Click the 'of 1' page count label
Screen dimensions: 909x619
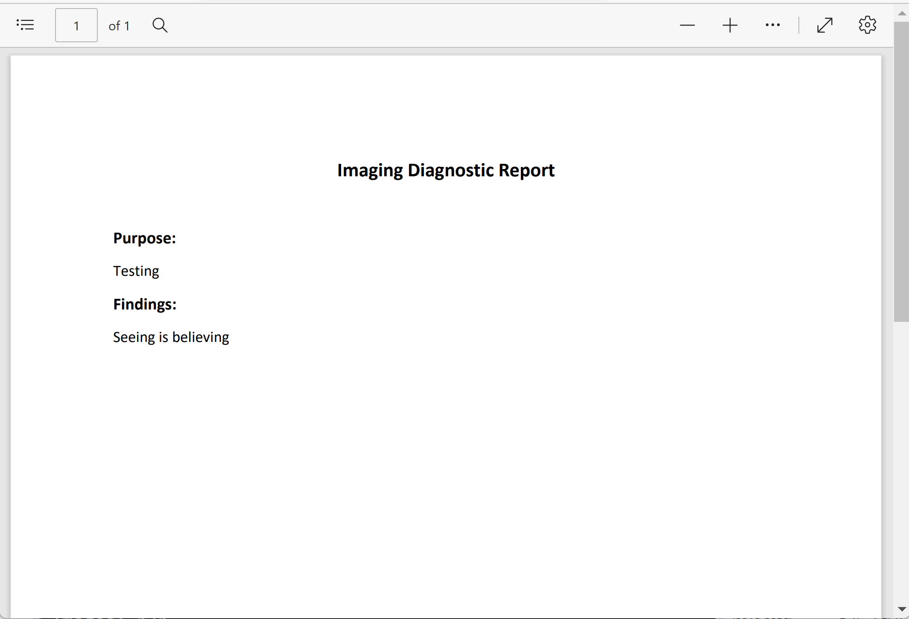click(119, 26)
